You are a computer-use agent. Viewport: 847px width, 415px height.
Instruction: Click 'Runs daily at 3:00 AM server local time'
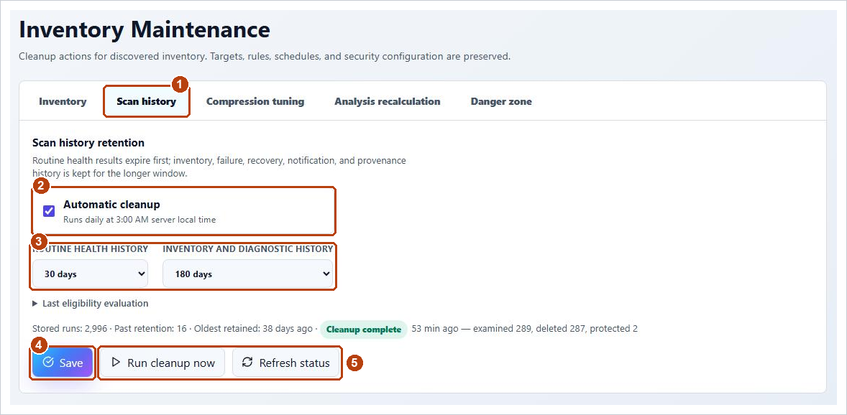[139, 220]
